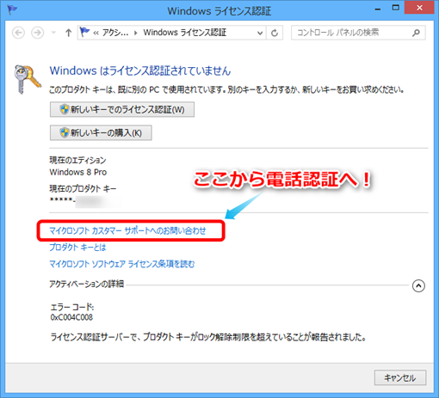
Task: Click the Windows はライセンス認証されていません heading
Action: click(140, 70)
